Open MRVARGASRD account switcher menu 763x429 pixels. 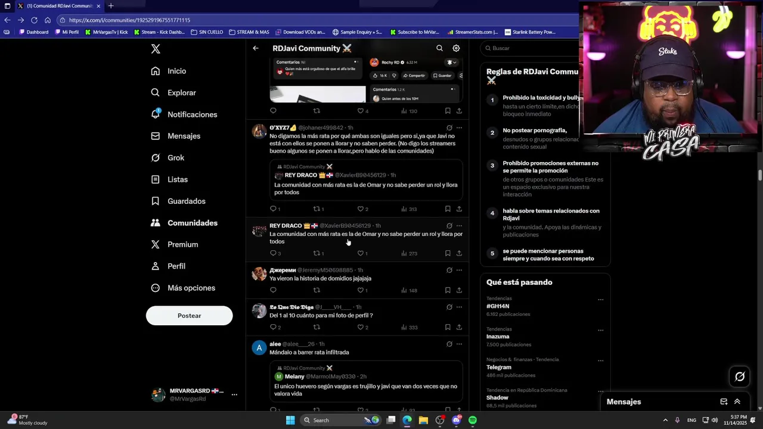pyautogui.click(x=194, y=394)
